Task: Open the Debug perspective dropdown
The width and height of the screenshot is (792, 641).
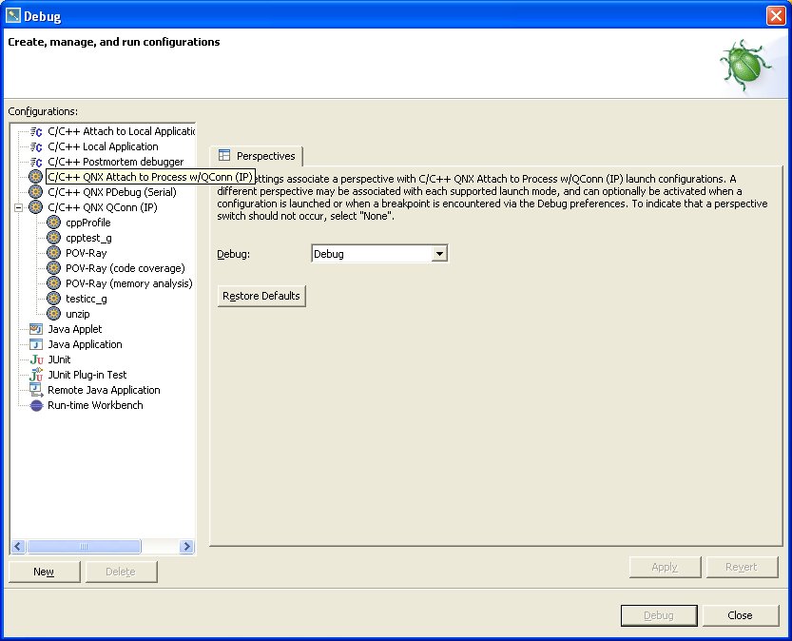Action: 438,254
